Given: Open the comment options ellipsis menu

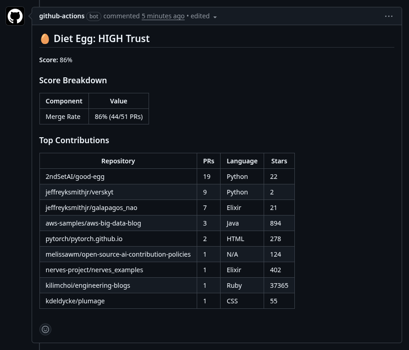Looking at the screenshot, I should pyautogui.click(x=389, y=16).
